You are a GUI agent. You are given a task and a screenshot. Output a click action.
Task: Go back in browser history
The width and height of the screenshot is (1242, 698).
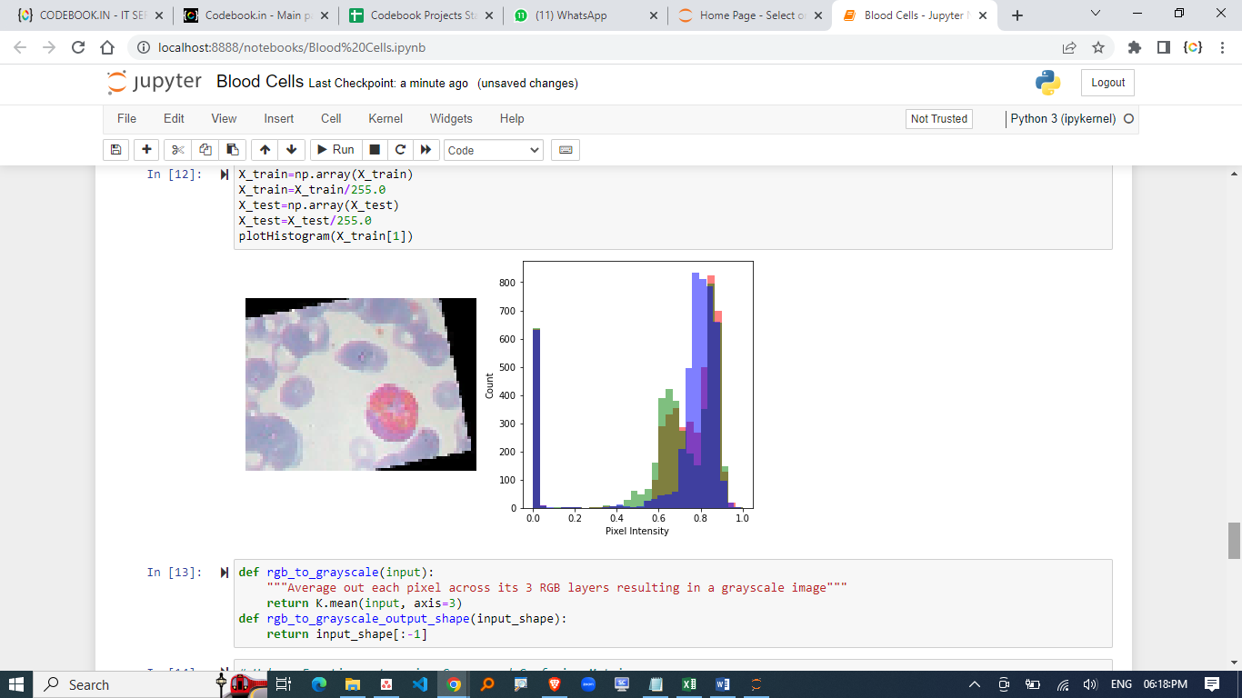pos(20,47)
